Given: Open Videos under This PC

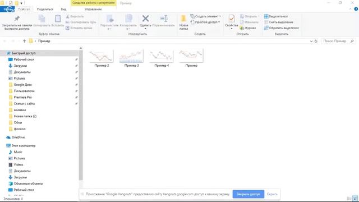Looking at the screenshot, I should click(16, 164).
